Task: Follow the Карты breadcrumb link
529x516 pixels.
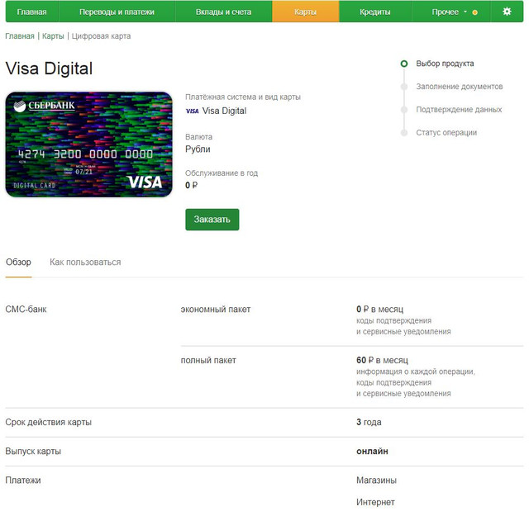Action: [53, 36]
